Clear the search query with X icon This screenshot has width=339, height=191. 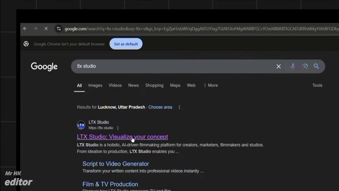[x=279, y=66]
